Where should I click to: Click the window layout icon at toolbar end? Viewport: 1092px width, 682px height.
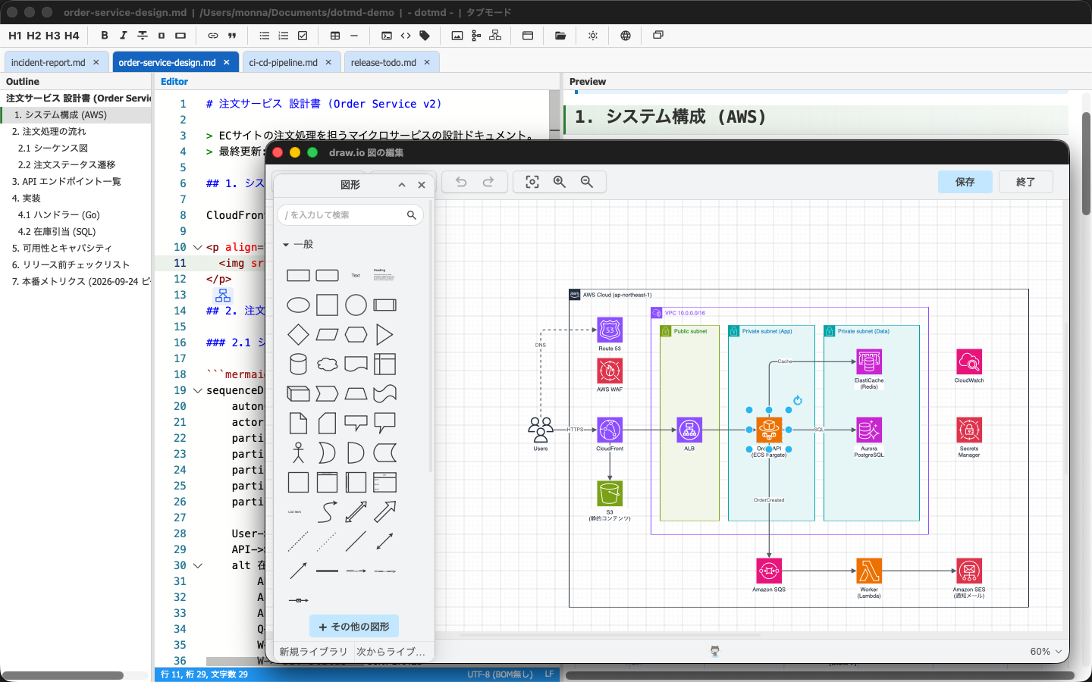[658, 35]
